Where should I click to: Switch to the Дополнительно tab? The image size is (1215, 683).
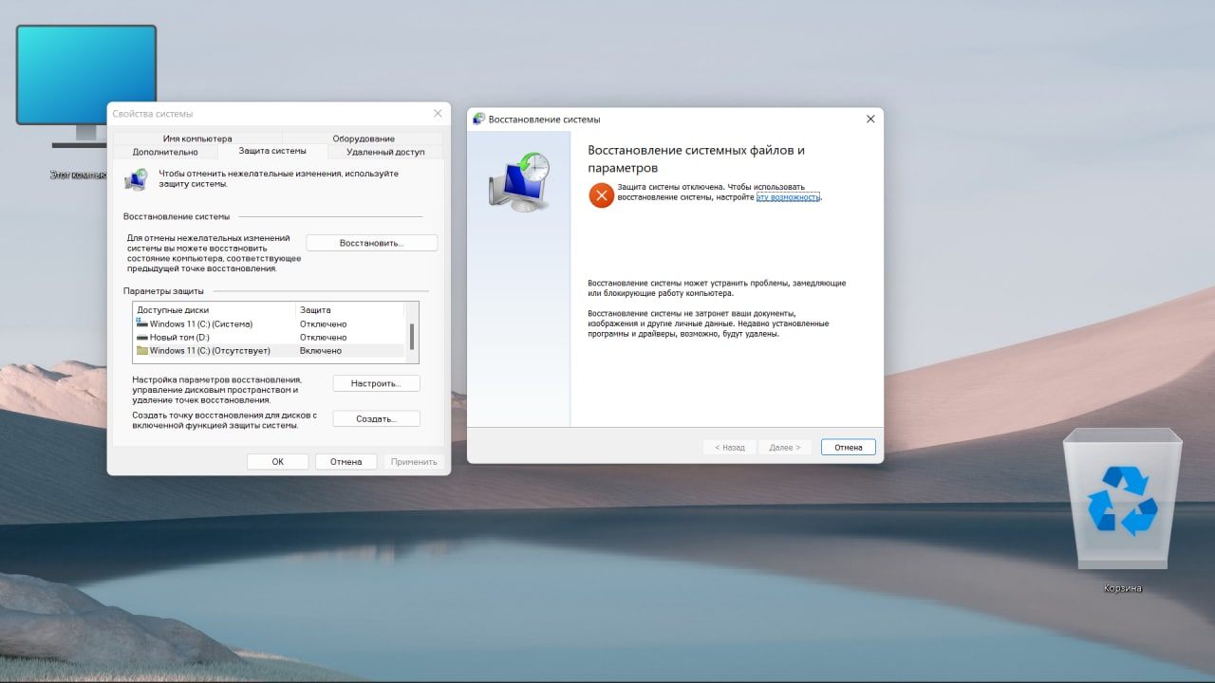[165, 152]
